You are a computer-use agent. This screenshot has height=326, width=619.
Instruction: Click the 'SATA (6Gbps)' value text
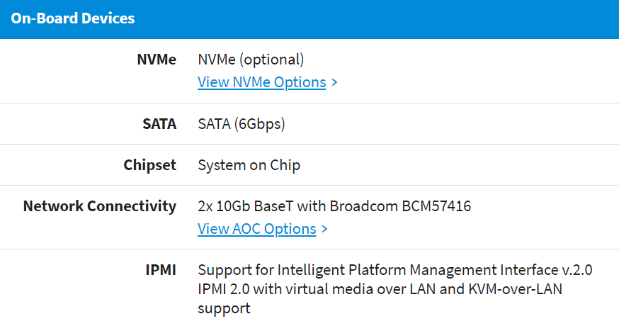(241, 124)
